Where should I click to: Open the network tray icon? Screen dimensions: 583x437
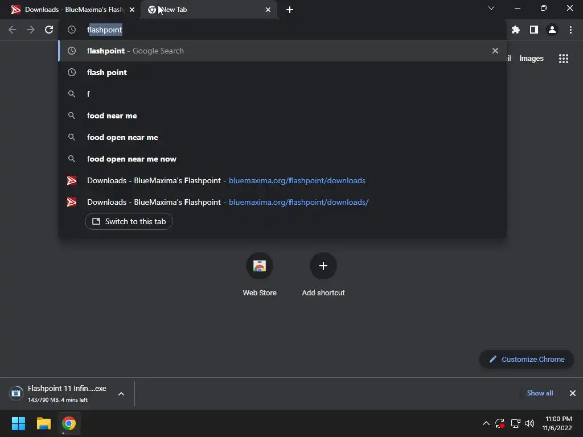pos(515,423)
